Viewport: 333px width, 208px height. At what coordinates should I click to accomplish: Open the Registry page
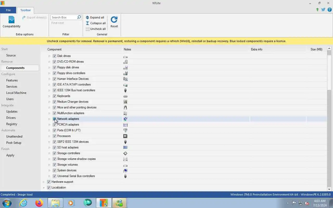pyautogui.click(x=12, y=124)
